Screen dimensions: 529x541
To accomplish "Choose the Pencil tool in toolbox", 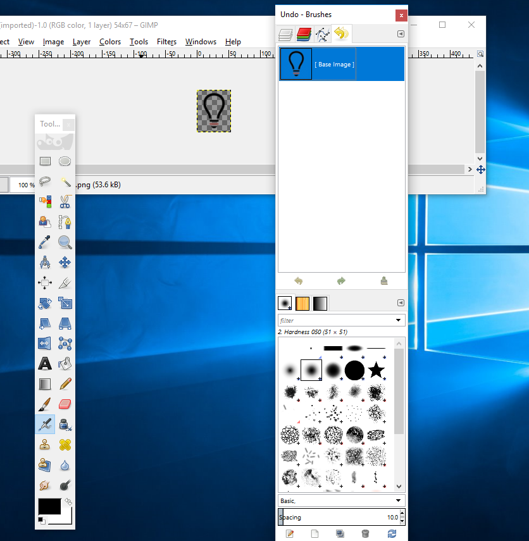I will click(65, 383).
